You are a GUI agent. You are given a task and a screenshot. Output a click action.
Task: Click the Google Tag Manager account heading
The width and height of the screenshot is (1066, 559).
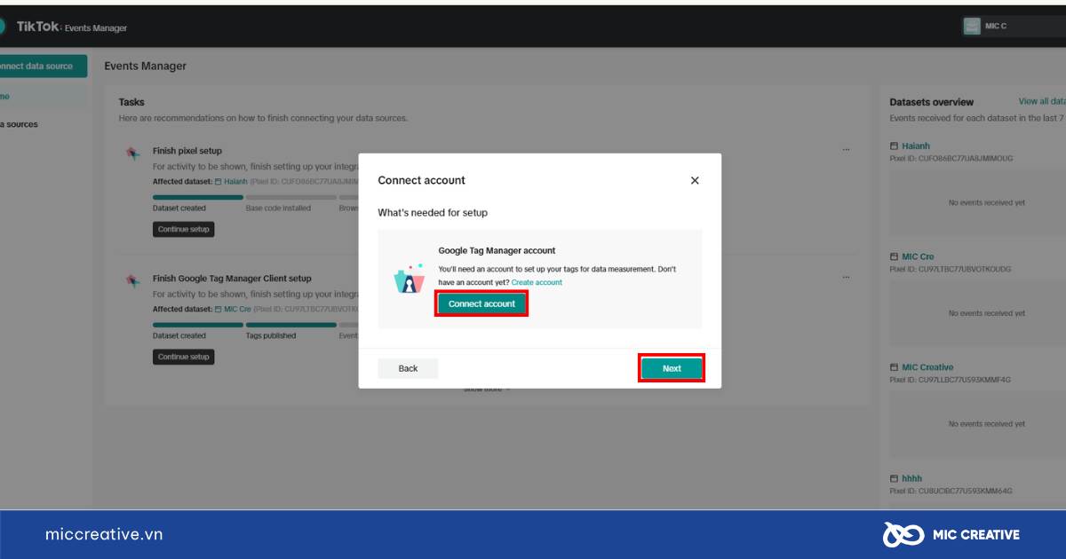(497, 251)
